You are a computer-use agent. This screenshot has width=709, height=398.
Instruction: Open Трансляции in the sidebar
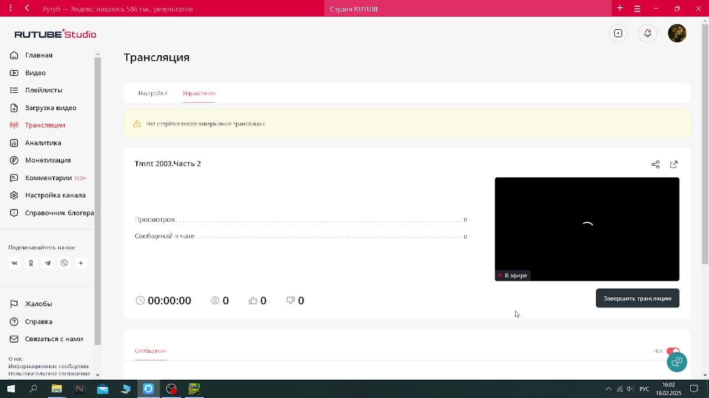pyautogui.click(x=45, y=125)
